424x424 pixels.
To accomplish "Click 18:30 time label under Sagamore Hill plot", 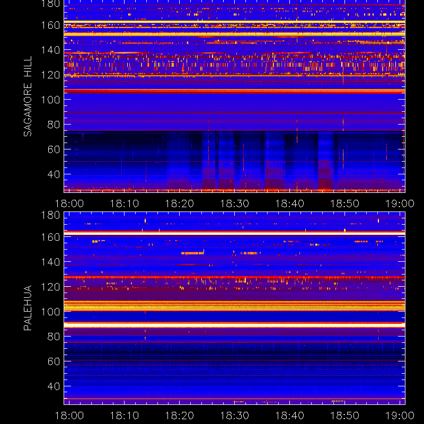I will point(234,204).
